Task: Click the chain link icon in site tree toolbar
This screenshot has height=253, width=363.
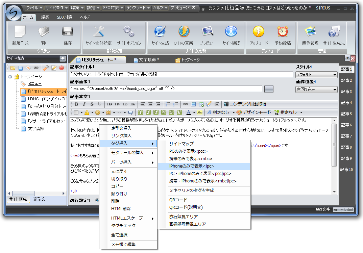Action: (x=36, y=68)
